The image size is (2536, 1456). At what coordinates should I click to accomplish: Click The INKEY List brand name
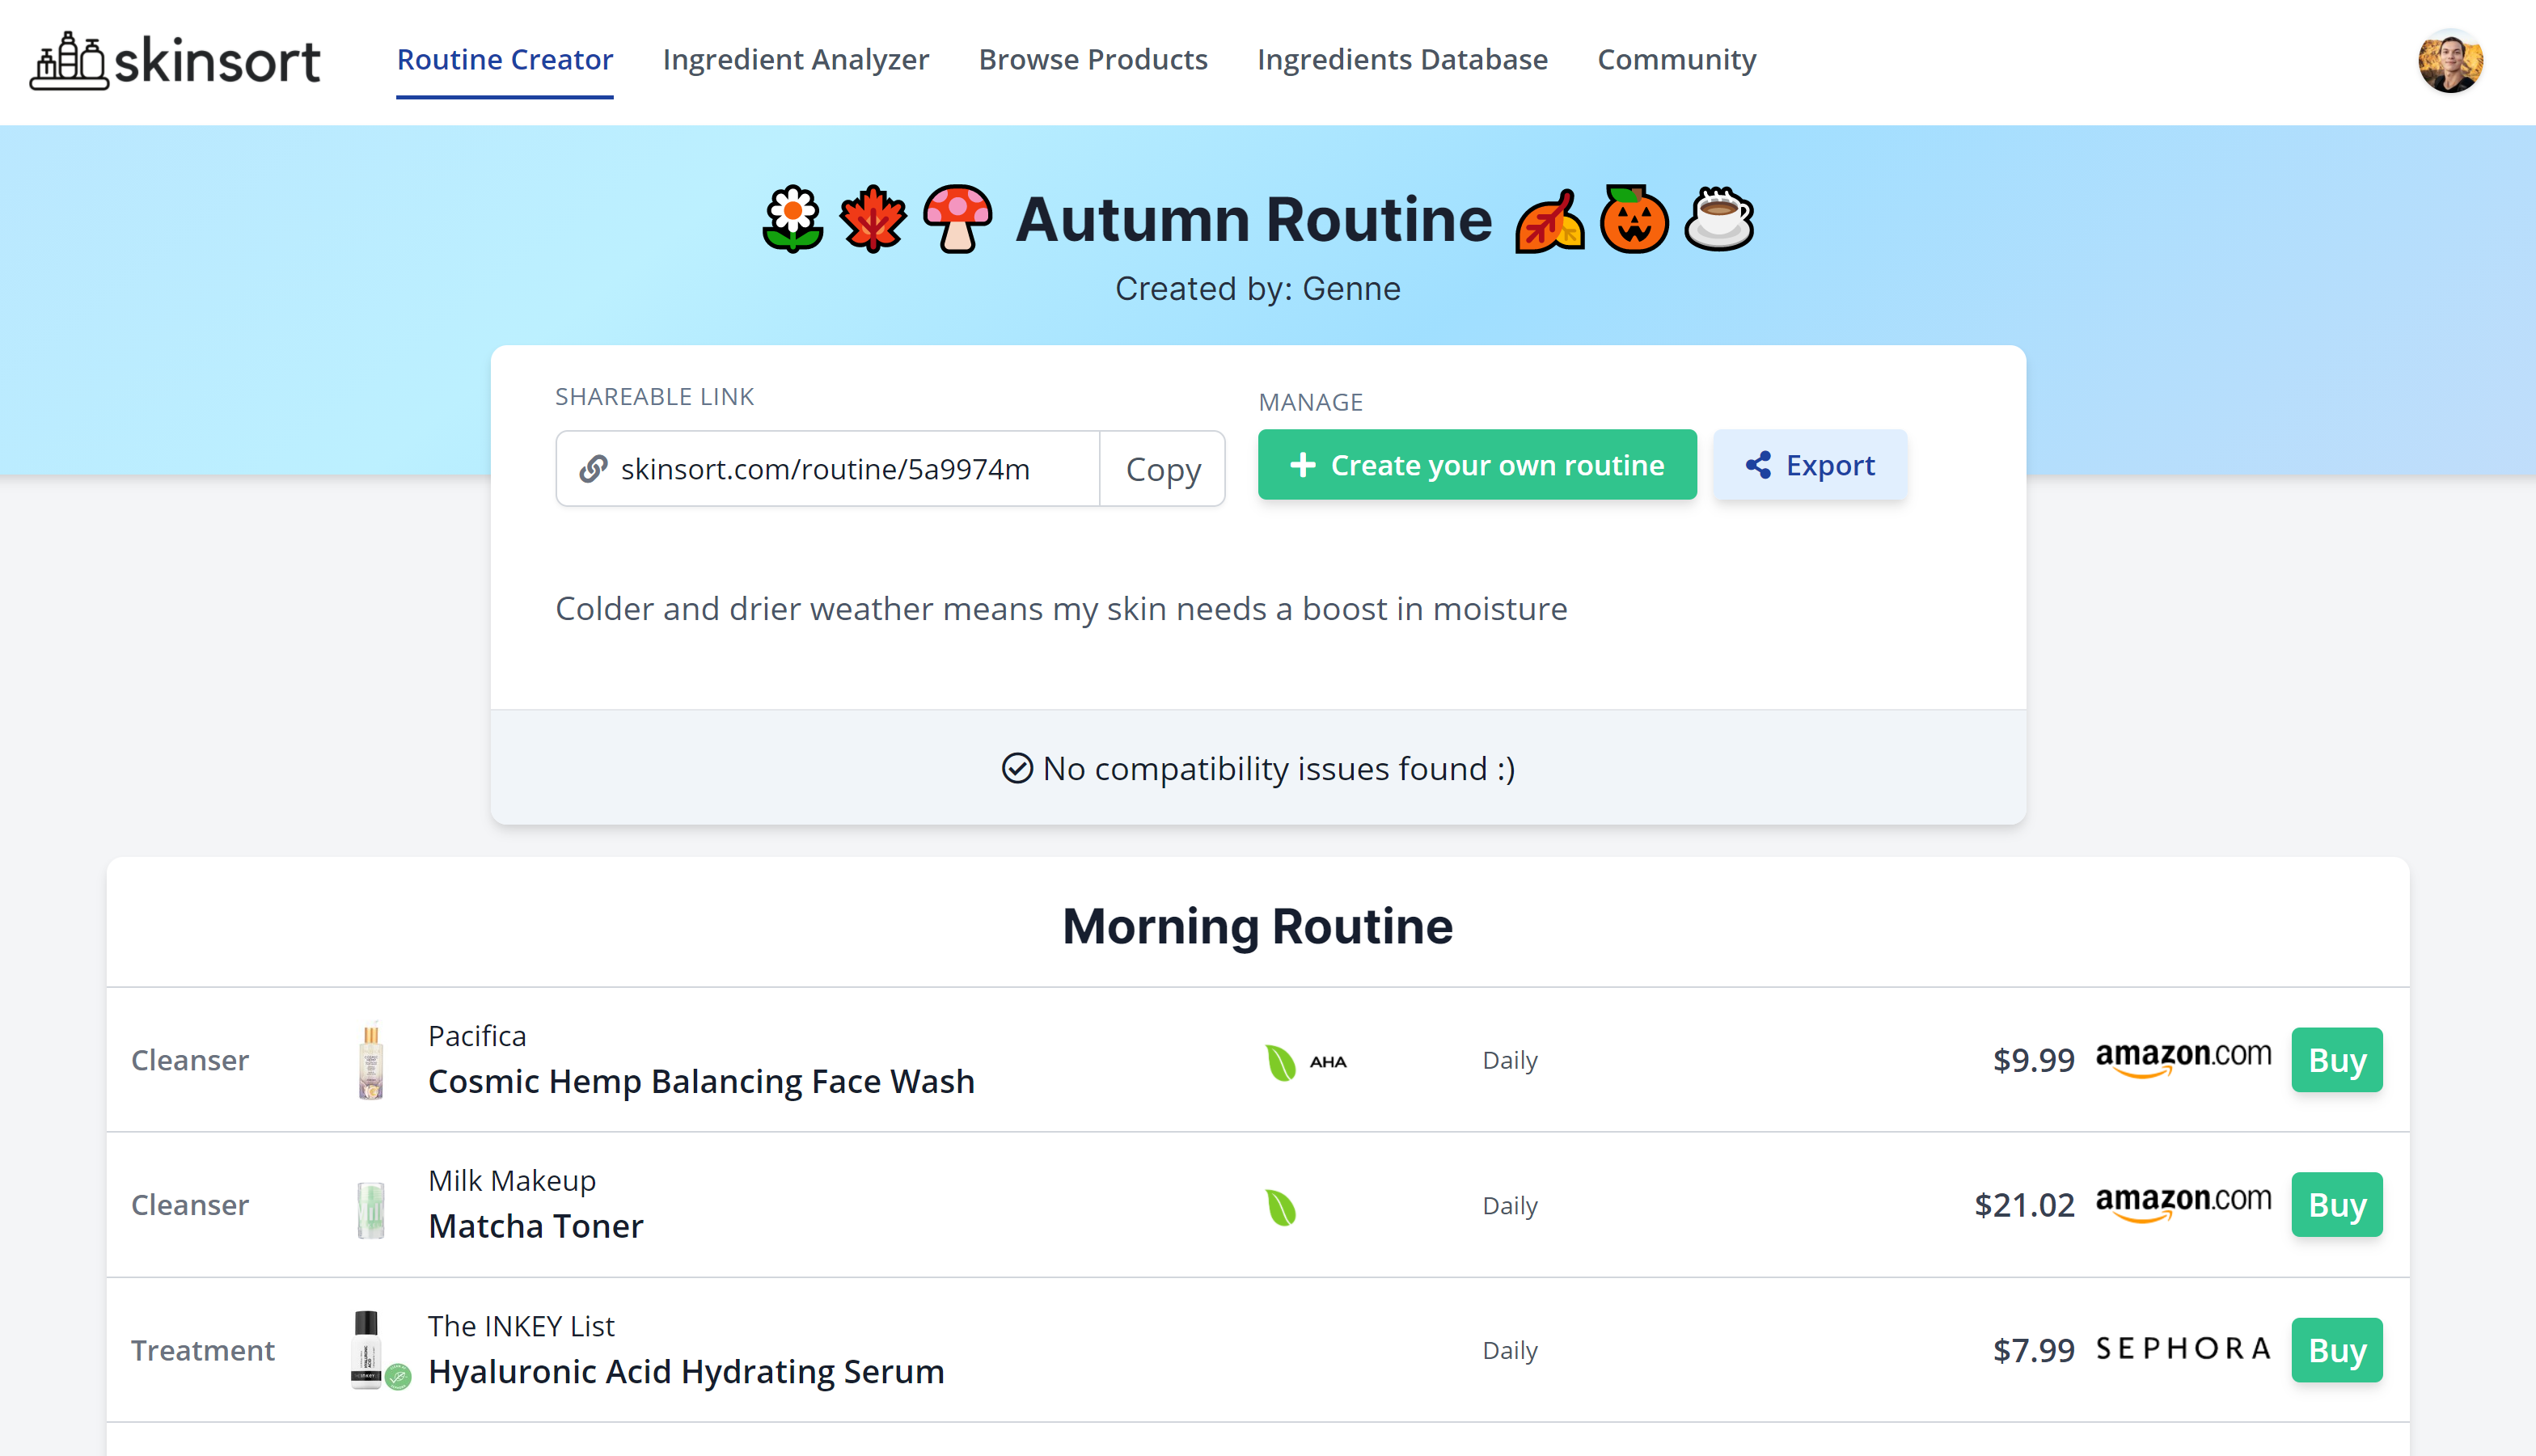(521, 1326)
